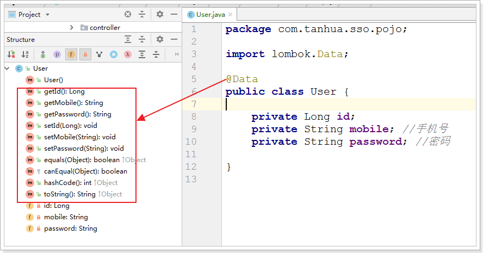Hide the Structure panel
This screenshot has width=483, height=253.
pyautogui.click(x=174, y=39)
